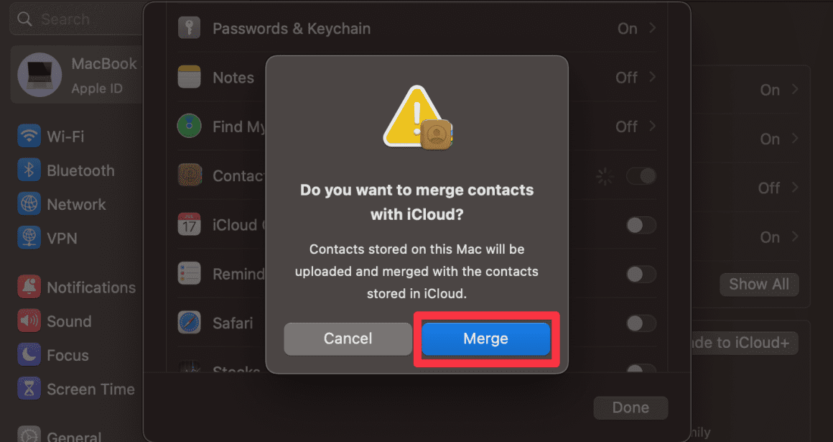Click the Network globe icon
This screenshot has height=442, width=833.
click(27, 204)
